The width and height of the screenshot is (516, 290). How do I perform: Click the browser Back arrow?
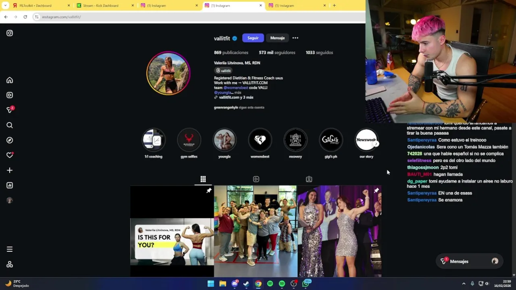pos(6,17)
